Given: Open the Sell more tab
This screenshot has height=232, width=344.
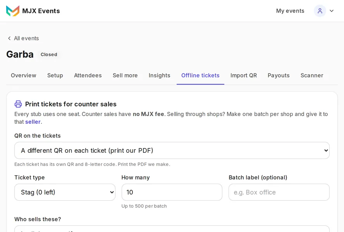Looking at the screenshot, I should [x=125, y=75].
